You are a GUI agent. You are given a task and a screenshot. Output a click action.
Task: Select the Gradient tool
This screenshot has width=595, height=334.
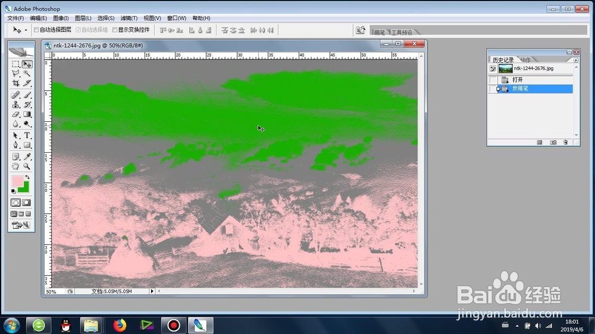click(27, 114)
